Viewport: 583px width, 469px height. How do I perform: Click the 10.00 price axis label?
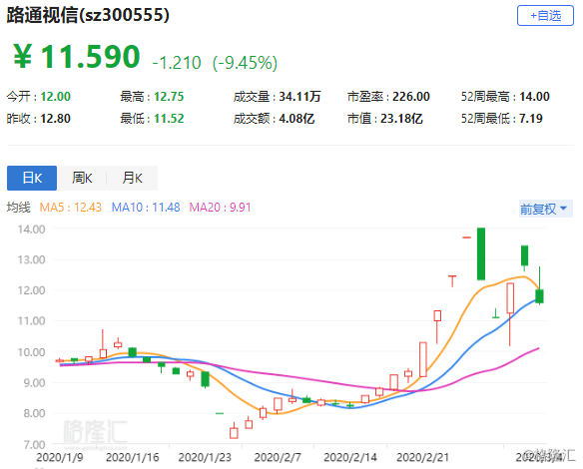coord(31,352)
